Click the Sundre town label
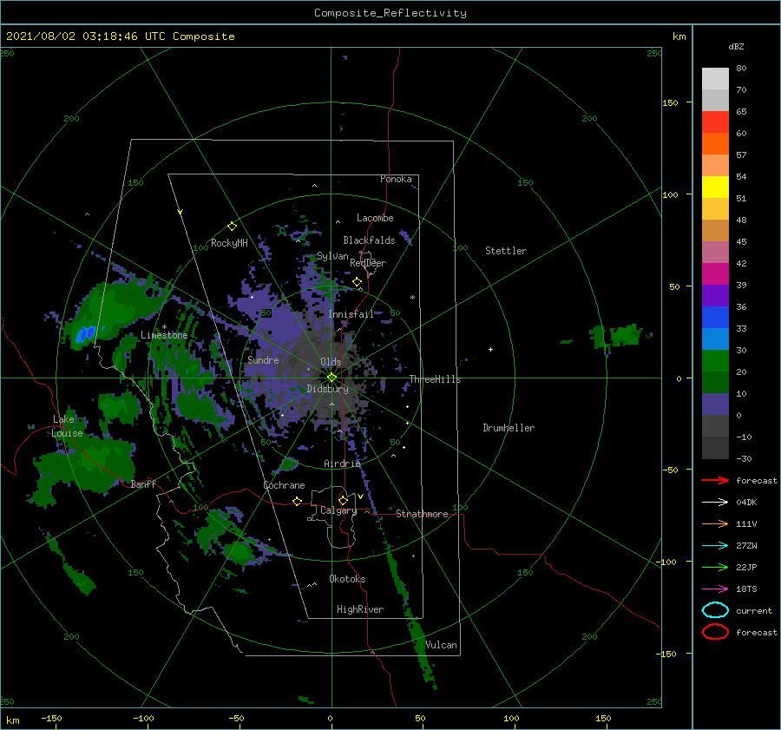Image resolution: width=781 pixels, height=730 pixels. click(264, 360)
